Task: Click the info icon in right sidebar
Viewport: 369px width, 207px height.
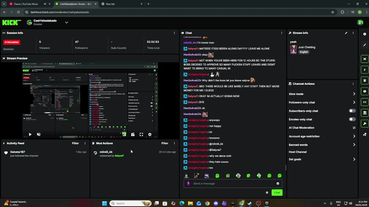Action: click(x=365, y=34)
